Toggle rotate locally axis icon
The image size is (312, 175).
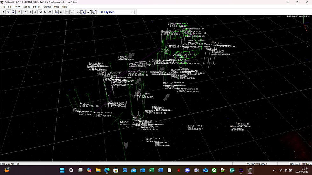(19, 12)
